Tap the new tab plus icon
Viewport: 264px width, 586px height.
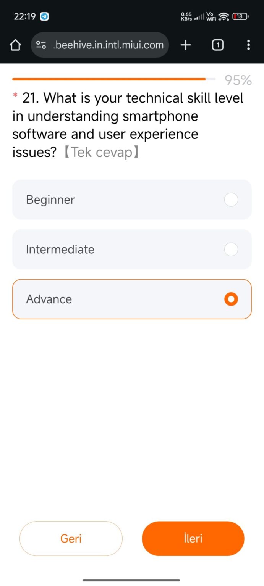(186, 45)
